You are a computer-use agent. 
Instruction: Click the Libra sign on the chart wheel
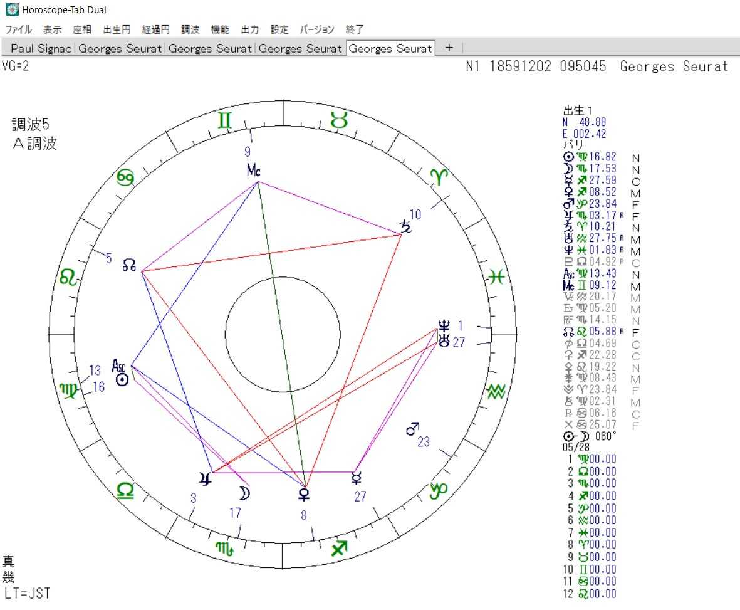(x=125, y=490)
